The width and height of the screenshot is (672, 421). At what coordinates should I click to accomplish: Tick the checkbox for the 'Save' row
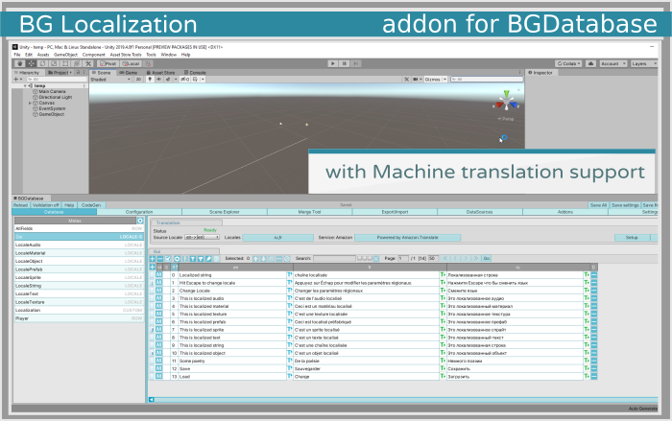tap(151, 368)
